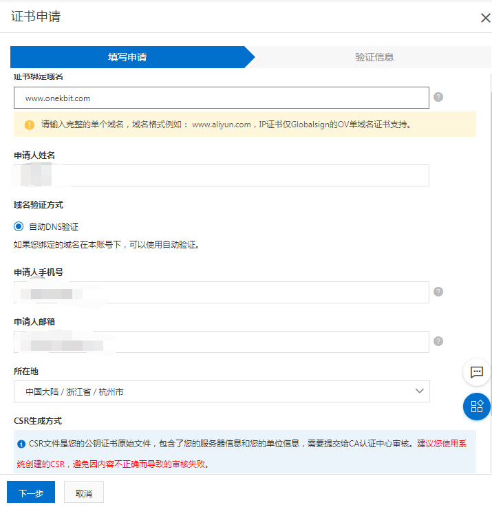Click the 取消 button
This screenshot has width=492, height=507.
(84, 493)
